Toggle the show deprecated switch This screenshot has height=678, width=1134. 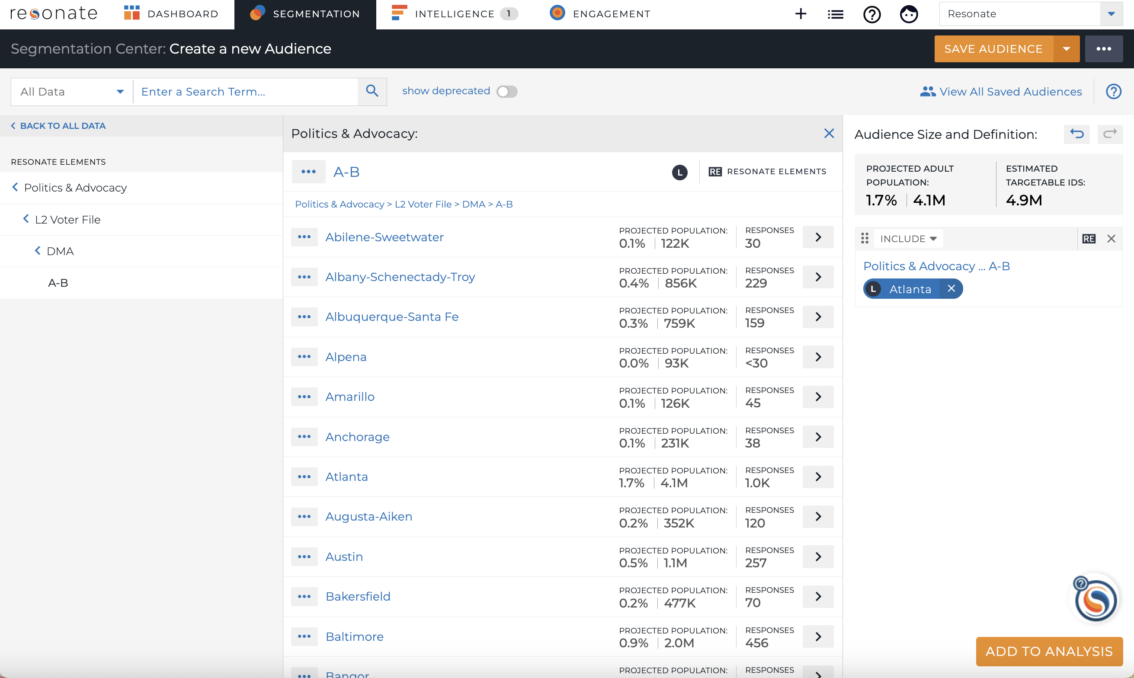507,91
